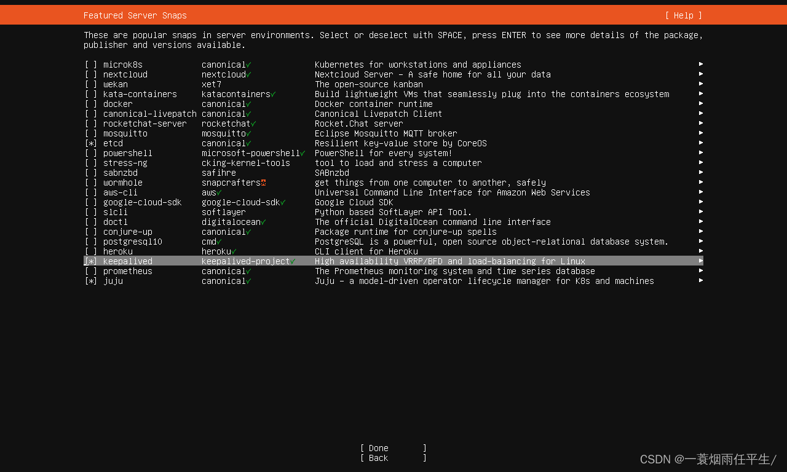Click the xet7 publisher name

click(212, 84)
